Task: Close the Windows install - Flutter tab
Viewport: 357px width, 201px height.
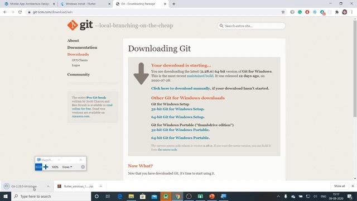Action: 109,4
